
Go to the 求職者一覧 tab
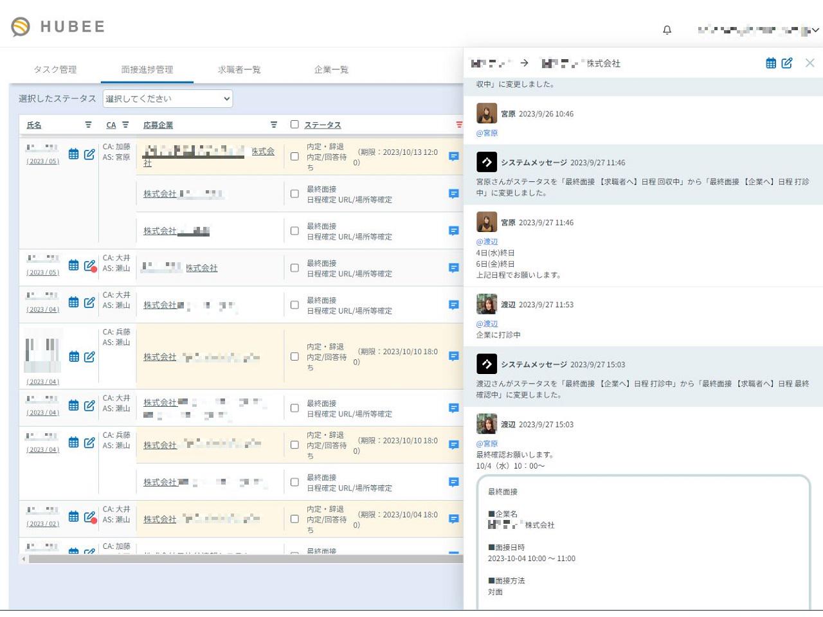[239, 69]
